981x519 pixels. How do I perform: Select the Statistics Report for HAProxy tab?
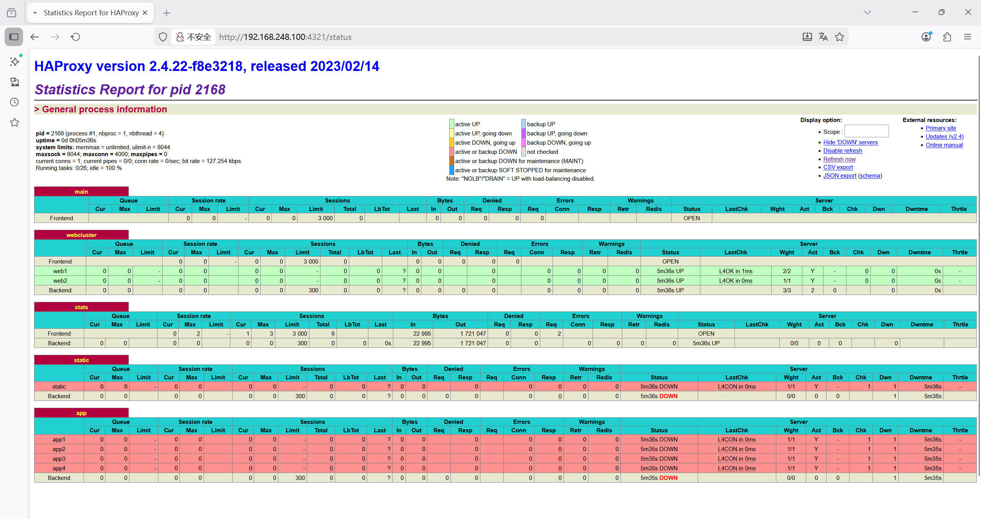[91, 13]
